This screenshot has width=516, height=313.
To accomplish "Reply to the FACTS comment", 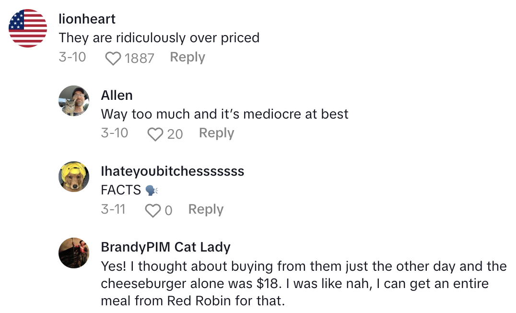I will tap(206, 209).
